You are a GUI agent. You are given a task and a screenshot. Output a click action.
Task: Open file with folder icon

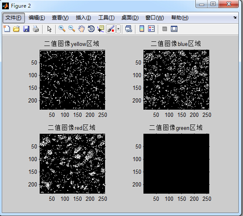click(16, 29)
